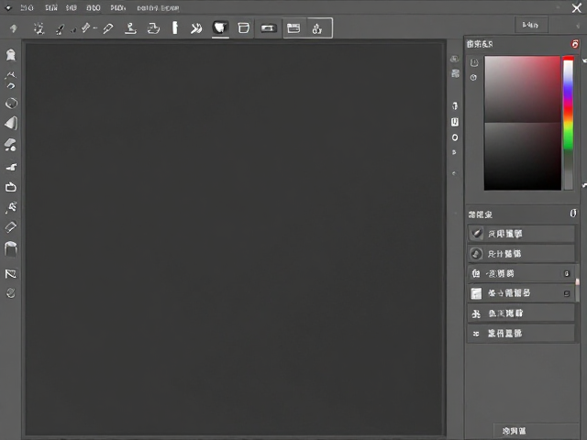Click the button under the right panel
Screen dimensions: 587x440
(x=536, y=431)
